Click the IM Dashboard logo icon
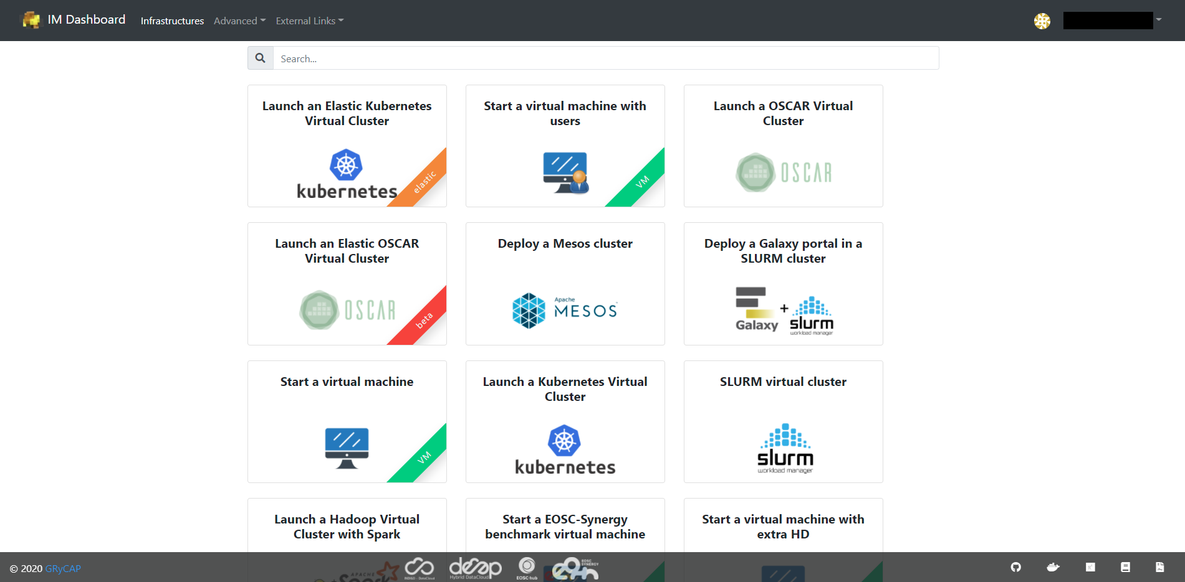1185x582 pixels. tap(31, 20)
